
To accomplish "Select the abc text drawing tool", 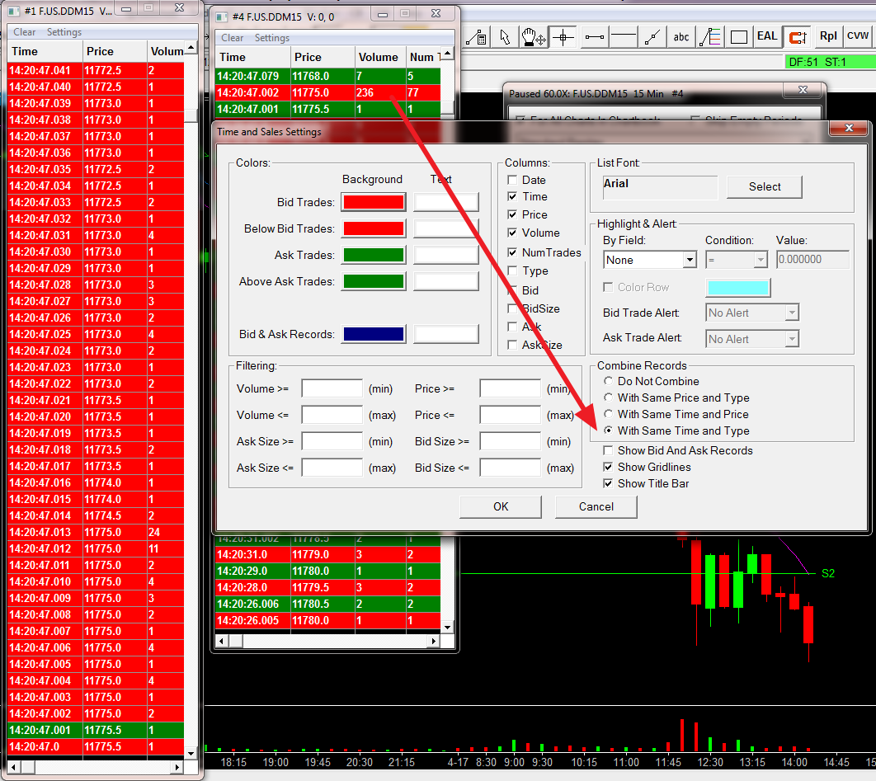I will click(681, 37).
